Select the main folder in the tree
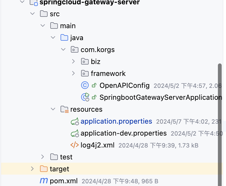Screen dimensions: 226x186 [67, 25]
